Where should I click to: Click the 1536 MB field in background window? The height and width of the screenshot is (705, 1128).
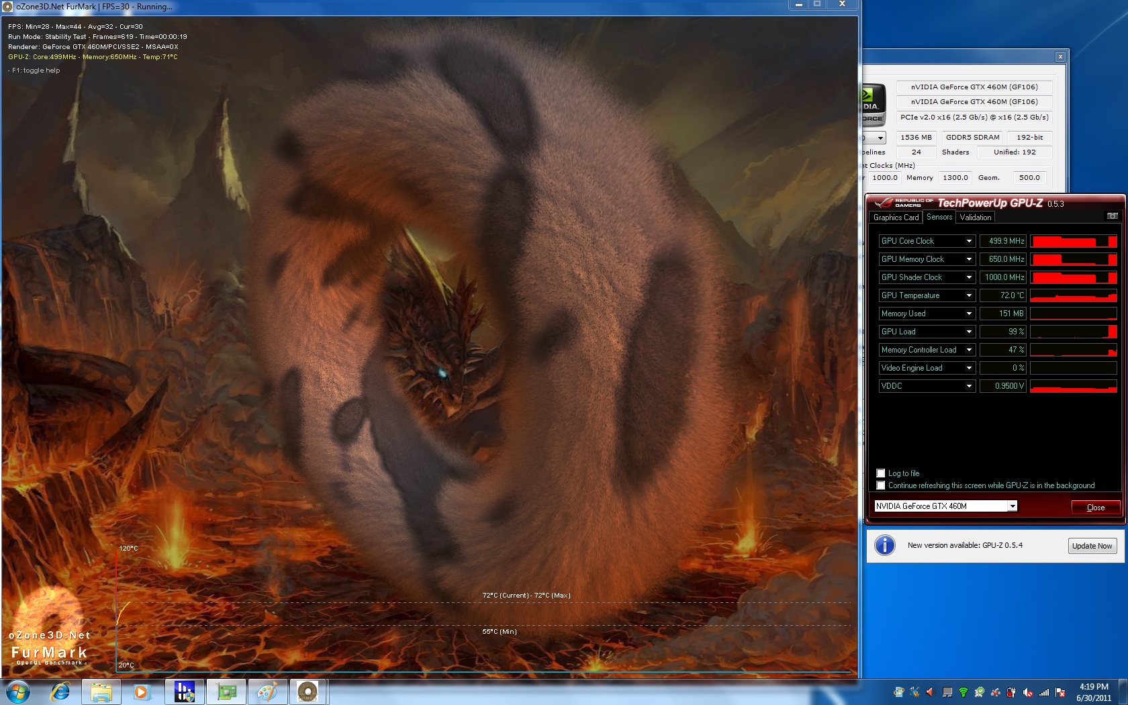916,137
